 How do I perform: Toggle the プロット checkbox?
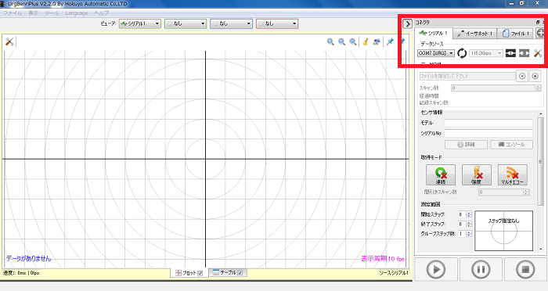click(x=200, y=273)
